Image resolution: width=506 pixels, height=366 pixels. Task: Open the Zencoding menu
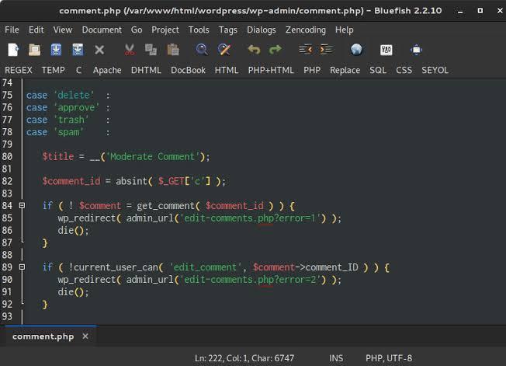(305, 30)
